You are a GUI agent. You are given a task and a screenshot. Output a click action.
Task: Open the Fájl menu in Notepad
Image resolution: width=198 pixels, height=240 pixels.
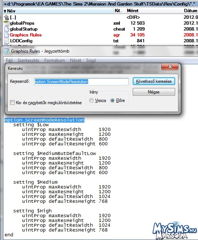click(x=9, y=60)
